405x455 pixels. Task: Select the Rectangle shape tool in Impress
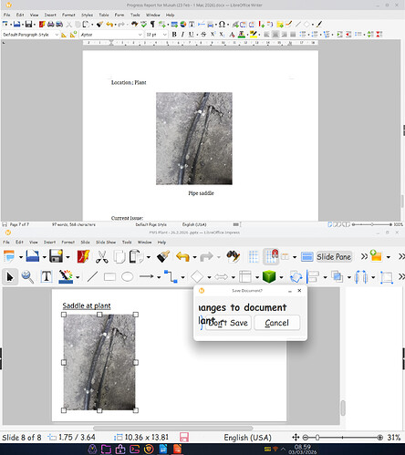point(109,277)
